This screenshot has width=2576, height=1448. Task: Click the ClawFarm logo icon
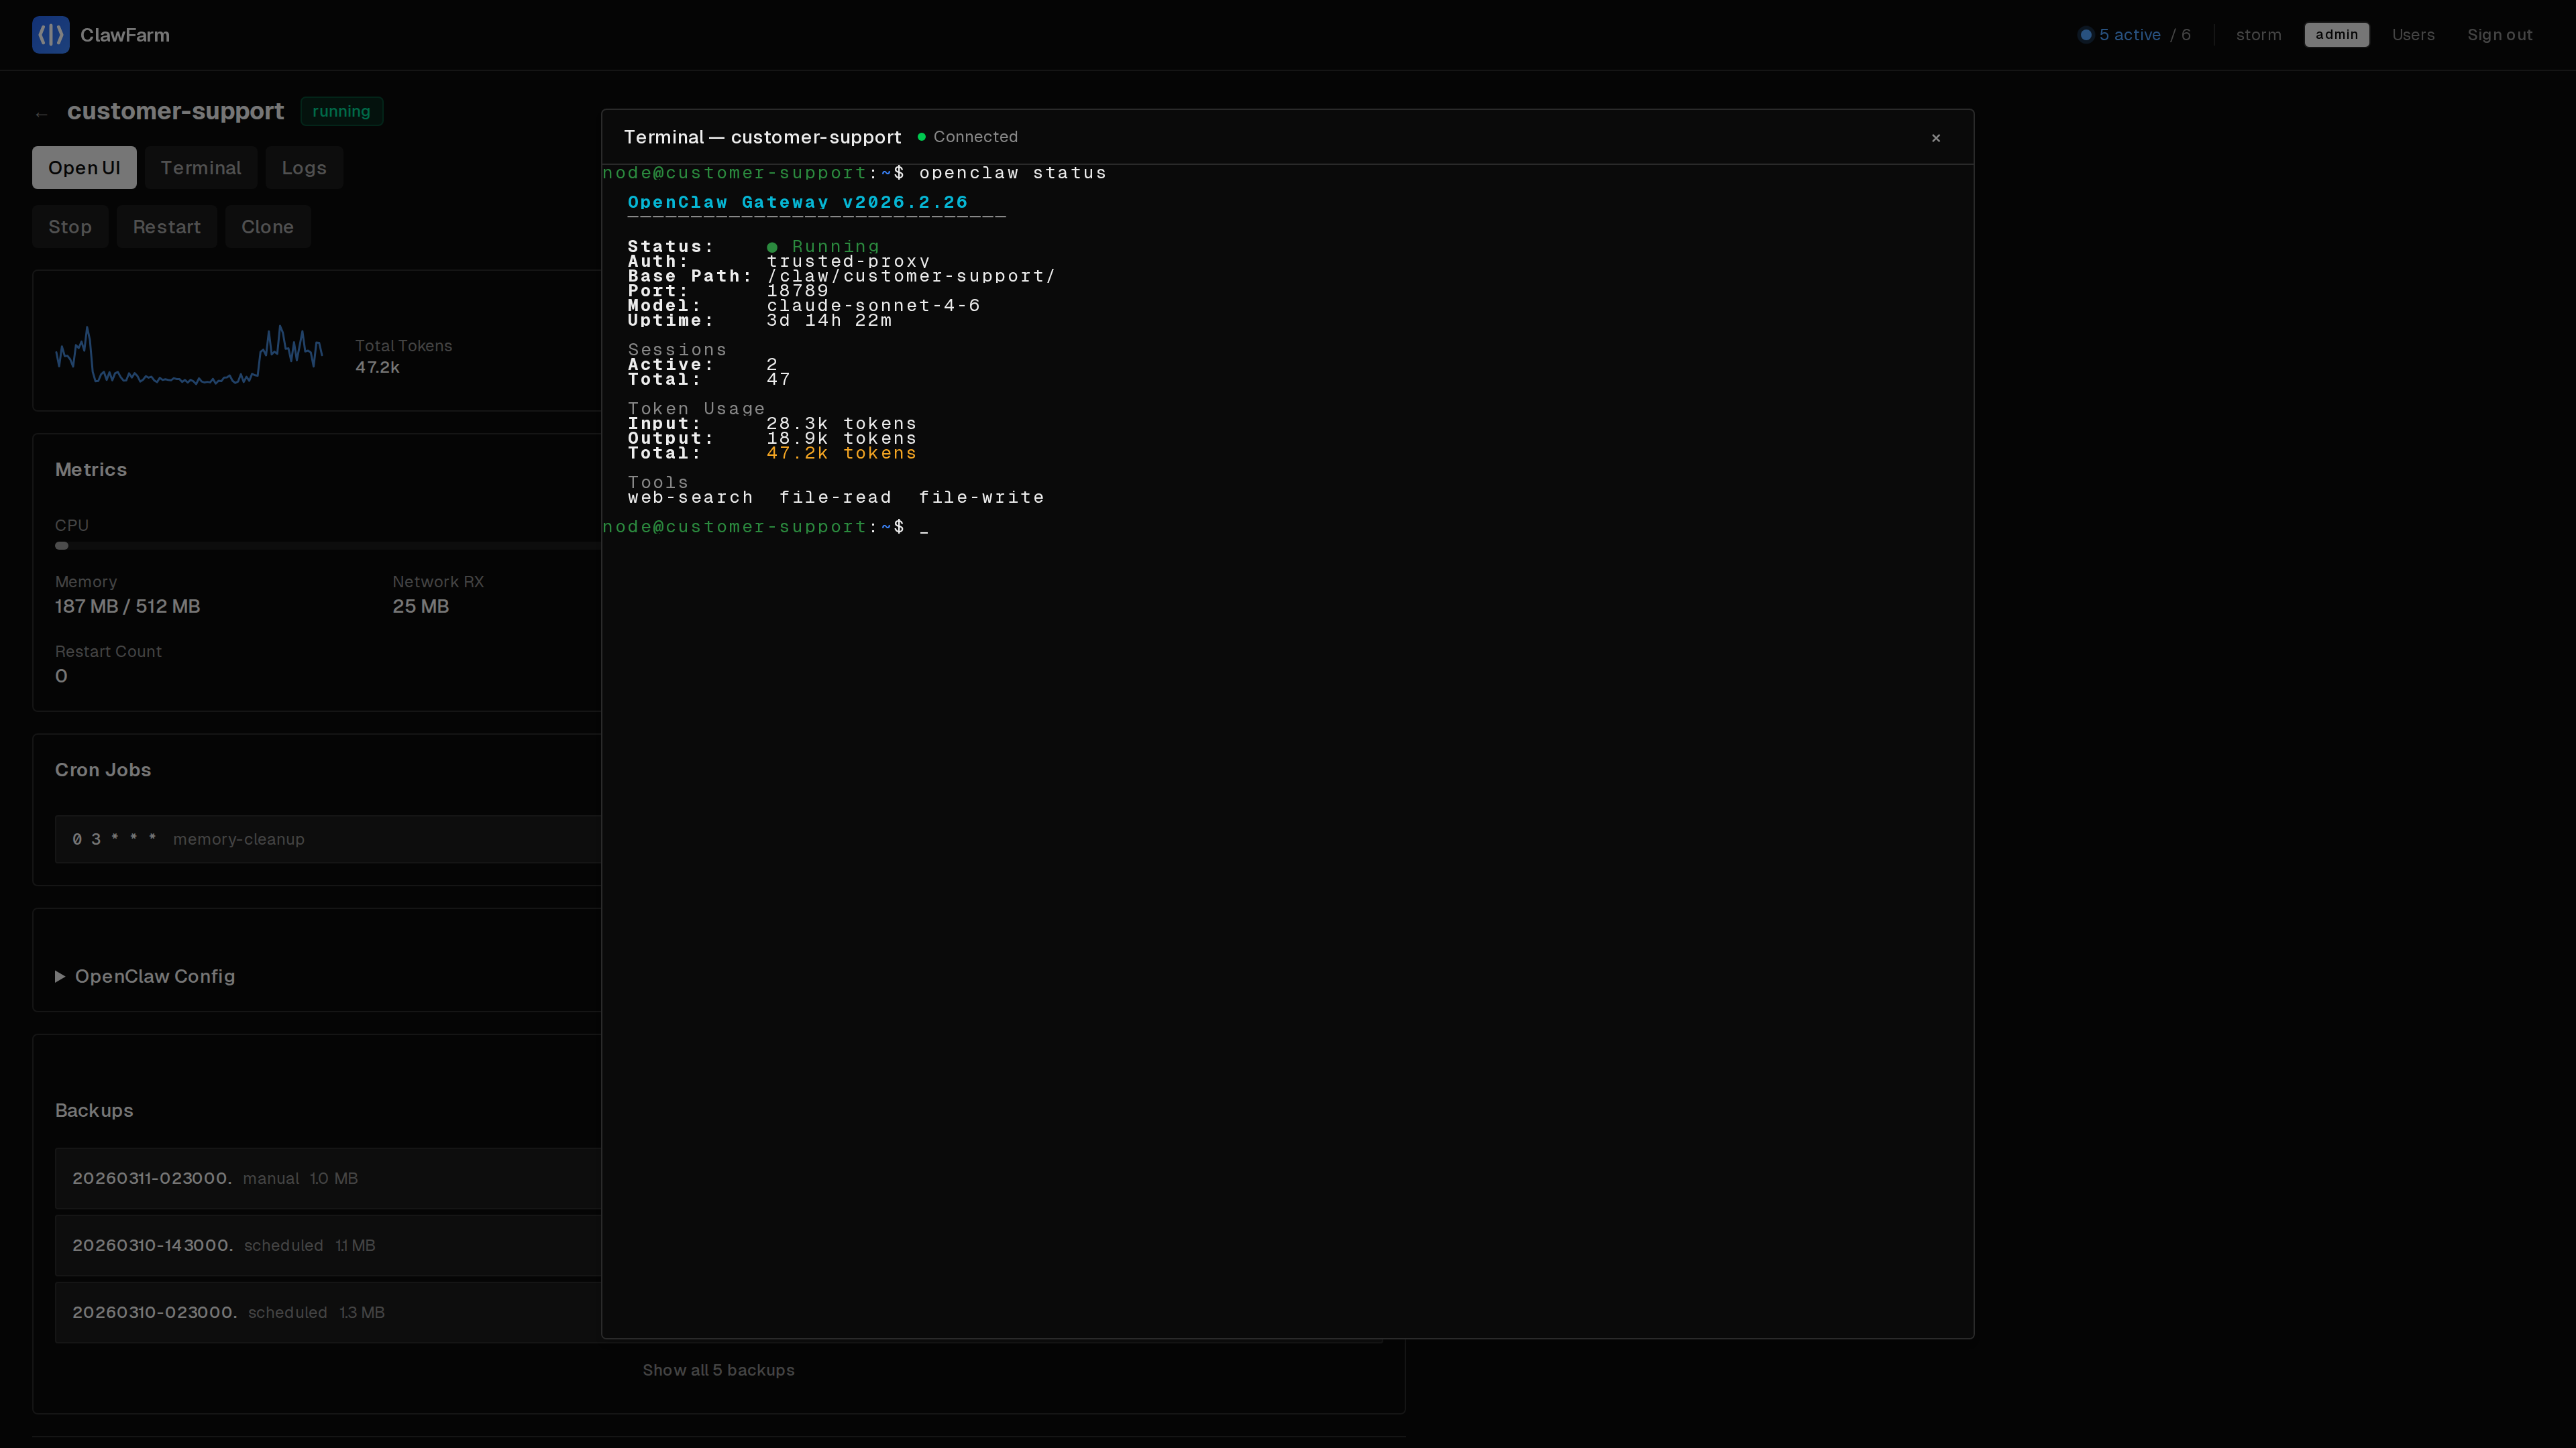50,35
